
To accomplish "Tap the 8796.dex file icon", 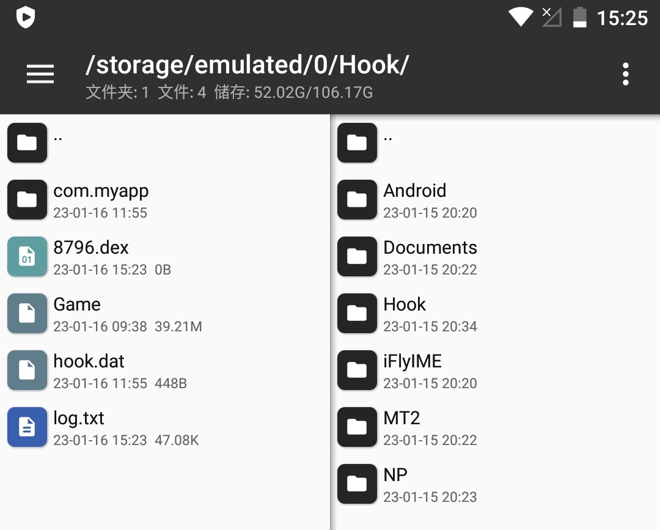I will tap(27, 257).
